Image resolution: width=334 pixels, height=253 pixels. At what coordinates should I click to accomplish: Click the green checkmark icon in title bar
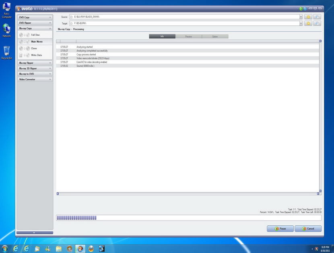click(301, 8)
